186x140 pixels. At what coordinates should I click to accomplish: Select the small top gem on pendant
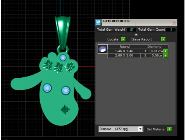[x=63, y=58]
